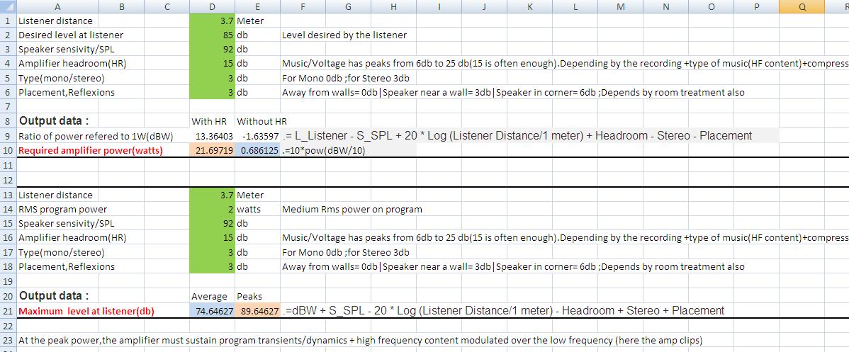Select column A header
The image size is (849, 352).
coord(58,6)
